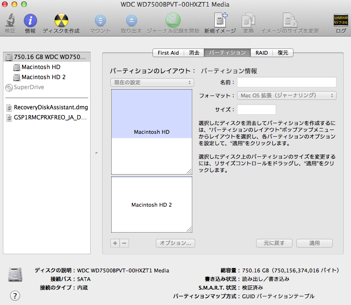This screenshot has width=351, height=305.
Task: Open the 消去 (Erase) tab
Action: point(194,53)
